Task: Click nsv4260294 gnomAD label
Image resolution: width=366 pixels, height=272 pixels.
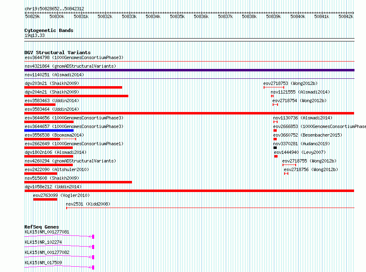Action: (70, 161)
